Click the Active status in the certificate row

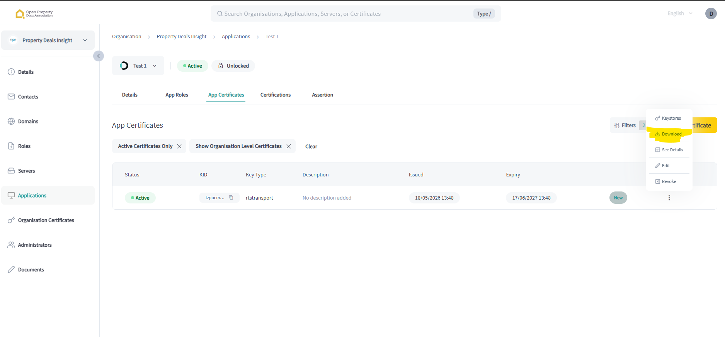[140, 198]
